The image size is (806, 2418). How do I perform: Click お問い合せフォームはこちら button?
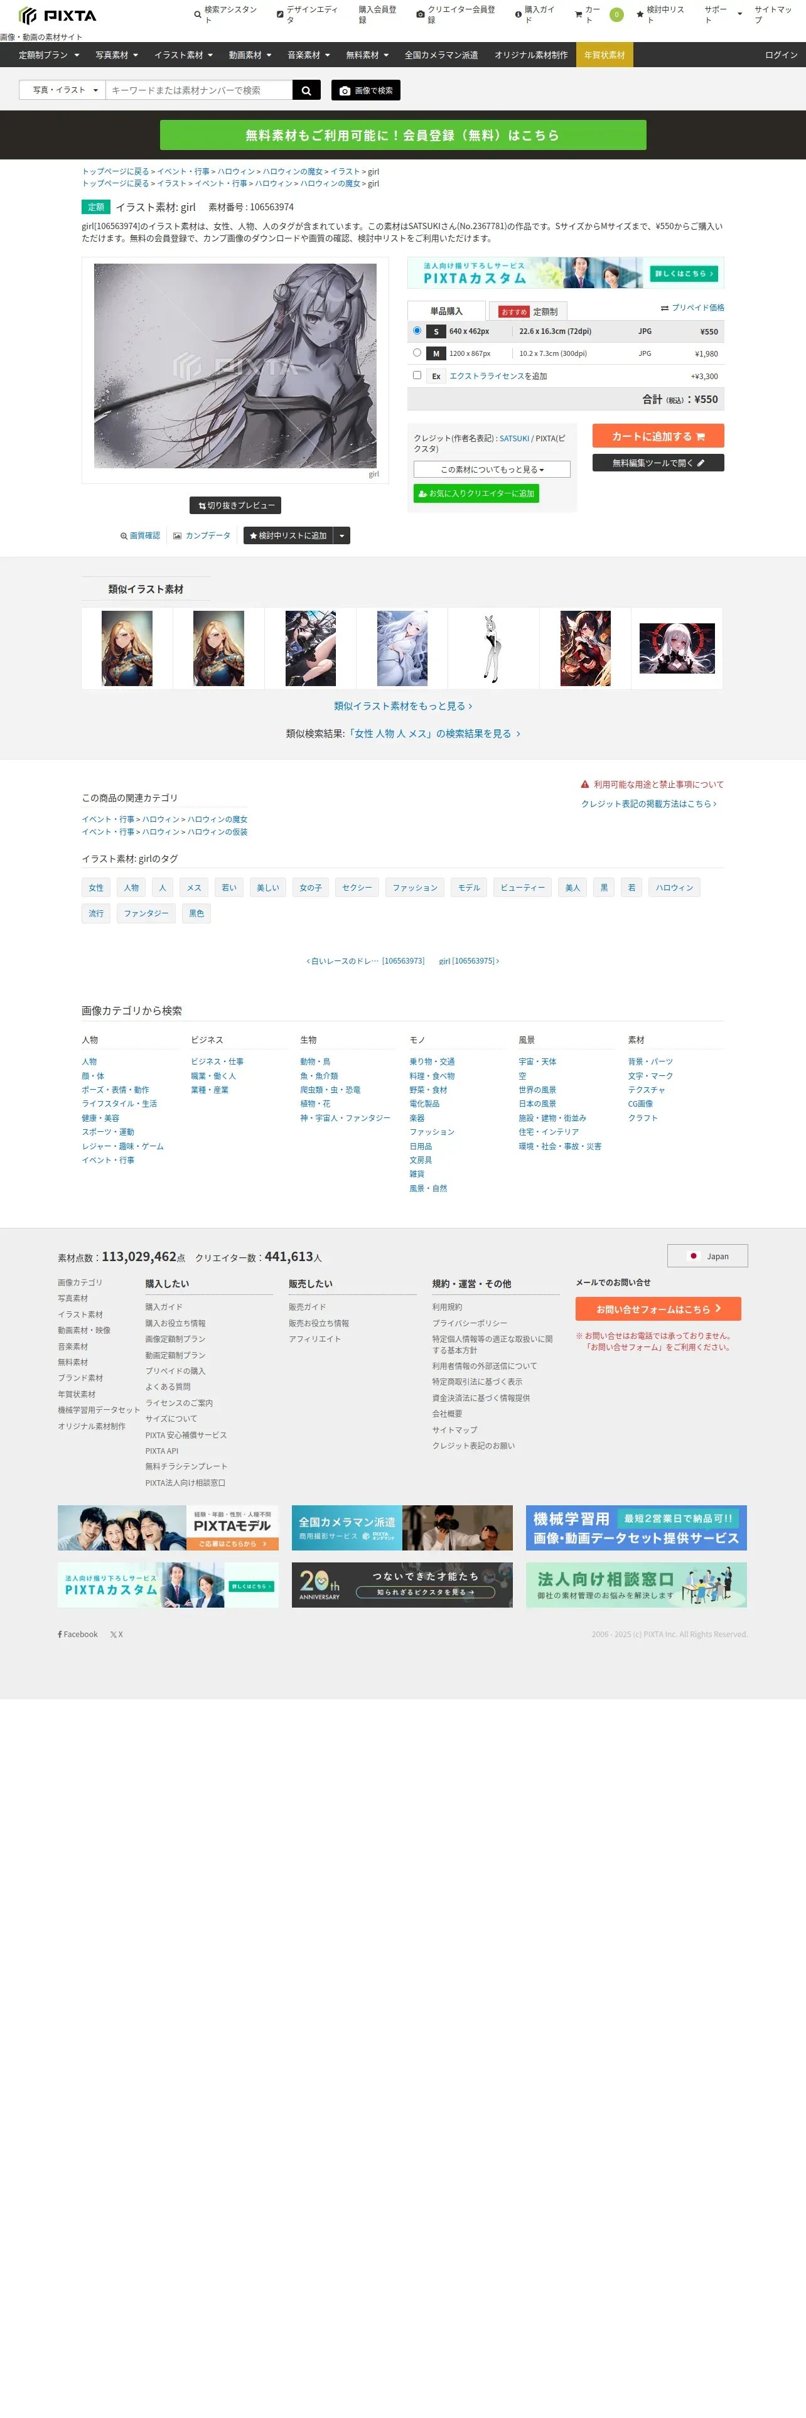click(x=658, y=1309)
